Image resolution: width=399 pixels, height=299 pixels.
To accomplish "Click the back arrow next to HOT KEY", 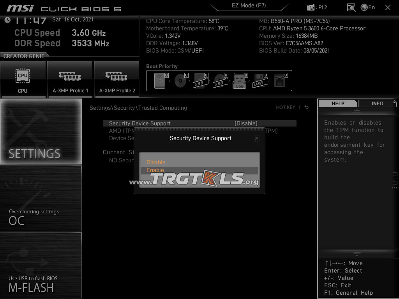I will (x=307, y=107).
